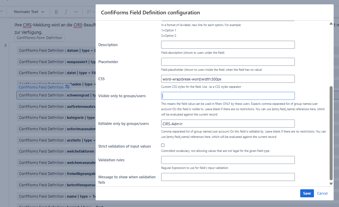Viewport: 339px width, 207px height.
Task: Save the field definition configuration
Action: click(x=307, y=193)
